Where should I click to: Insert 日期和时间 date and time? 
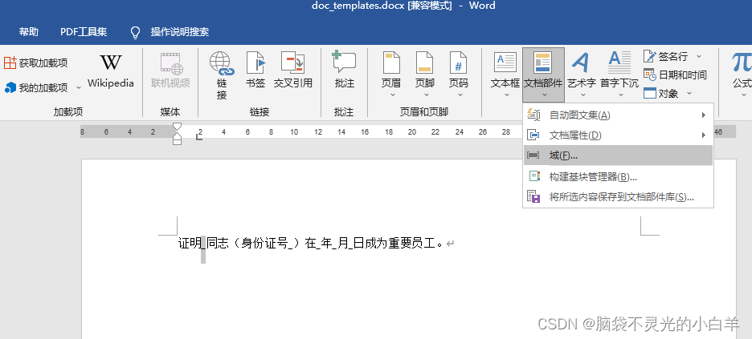[675, 75]
